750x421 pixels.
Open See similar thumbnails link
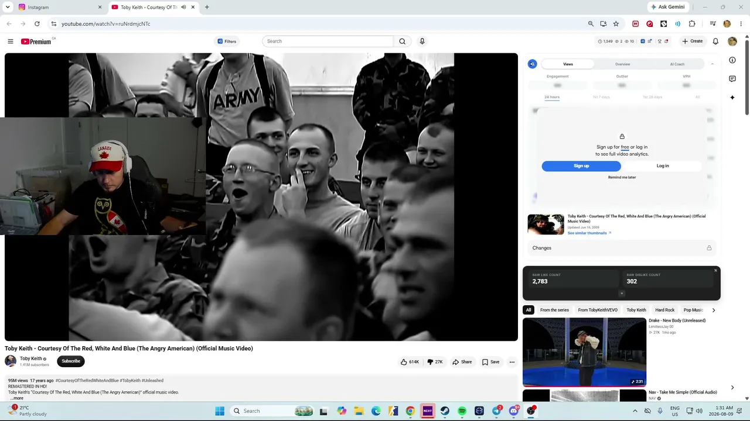(x=589, y=233)
